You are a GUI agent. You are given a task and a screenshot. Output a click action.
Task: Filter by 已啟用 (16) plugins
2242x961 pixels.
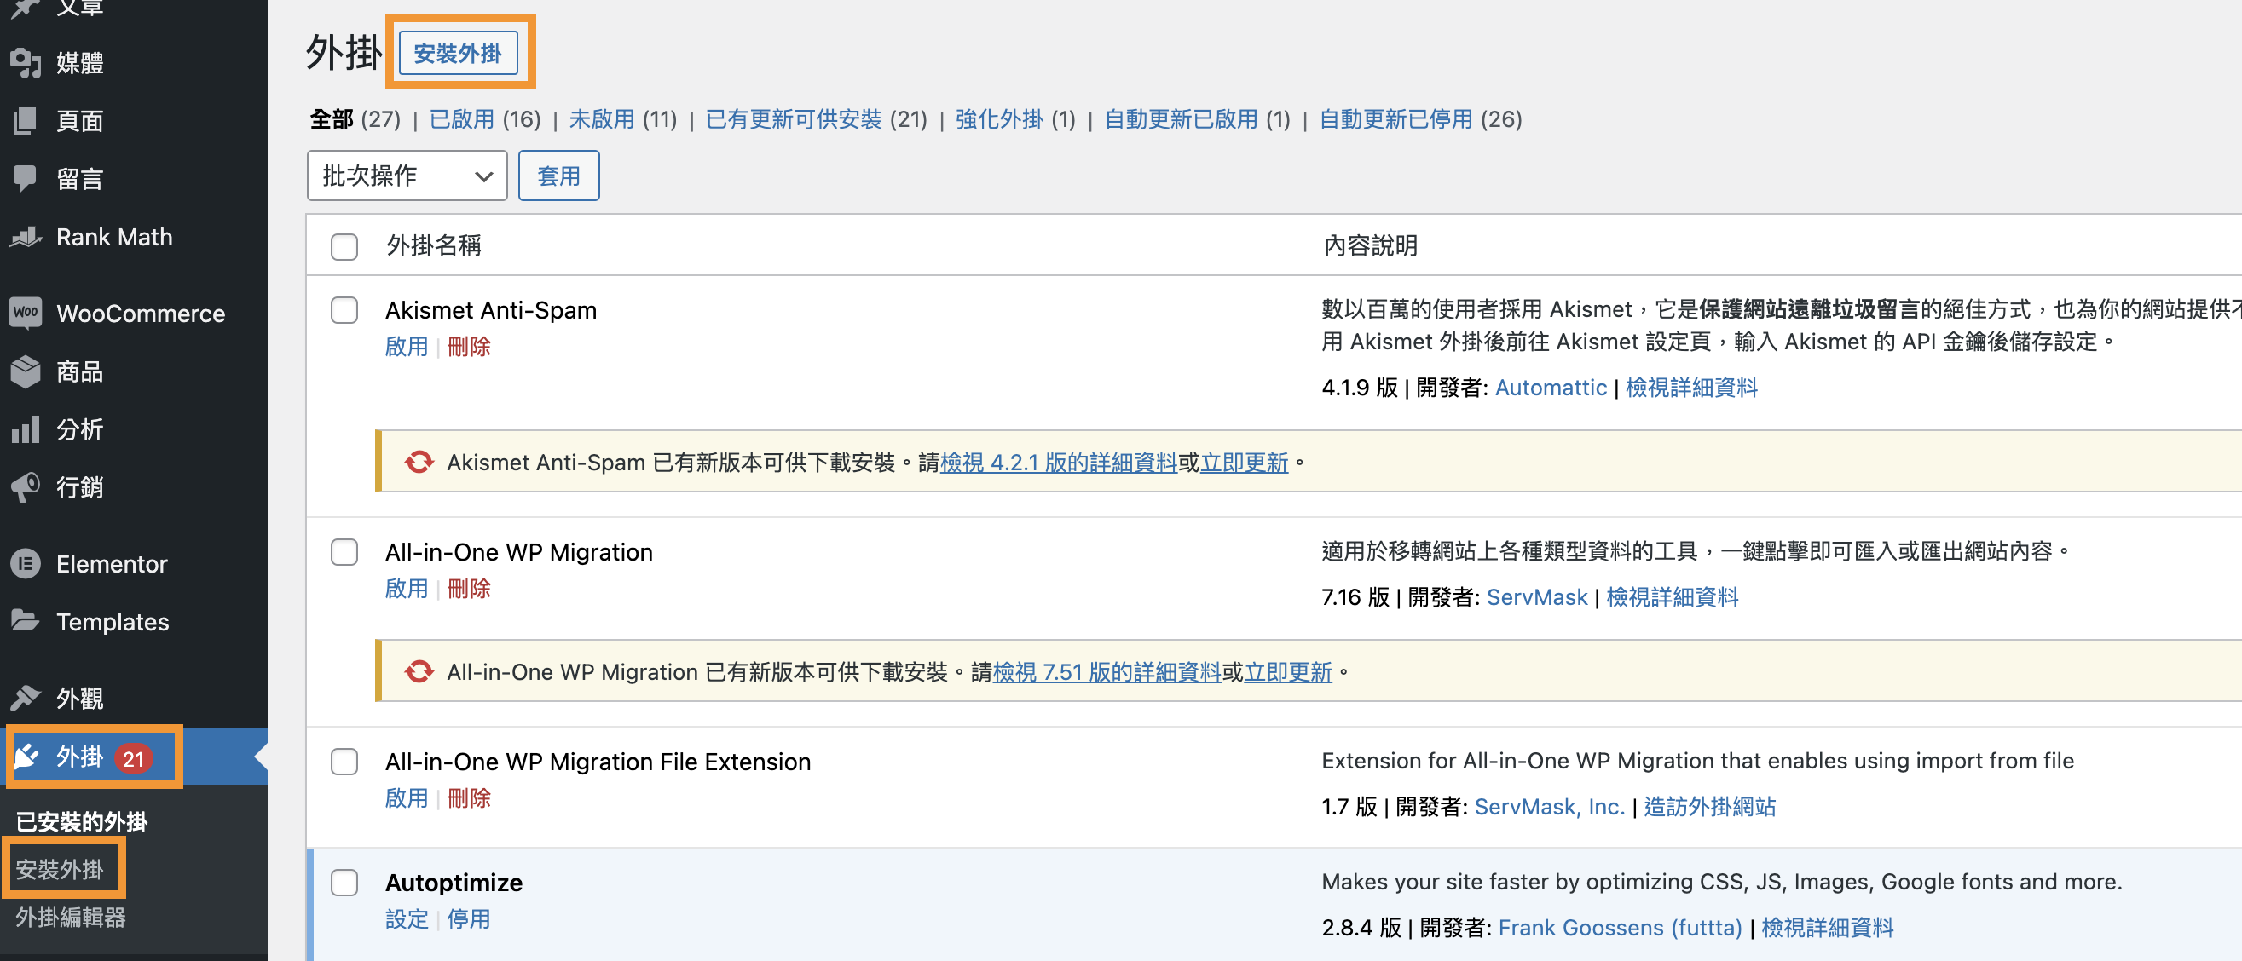pyautogui.click(x=461, y=119)
